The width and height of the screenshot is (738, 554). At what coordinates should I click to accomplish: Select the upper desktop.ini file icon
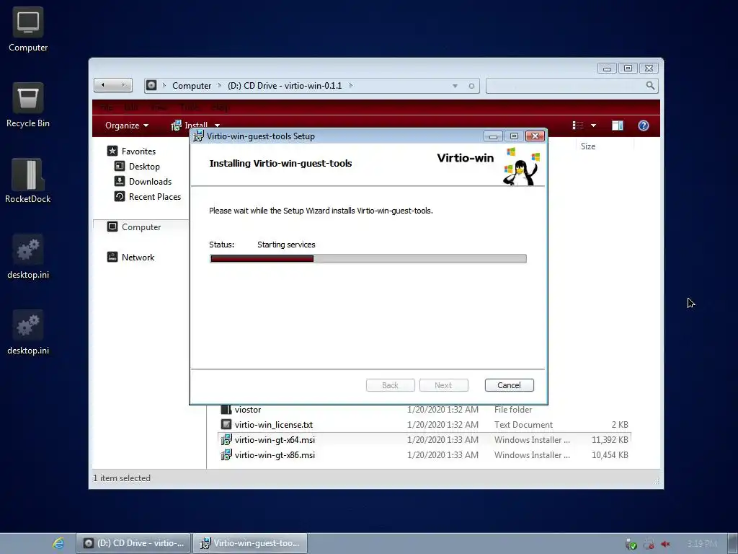(28, 250)
